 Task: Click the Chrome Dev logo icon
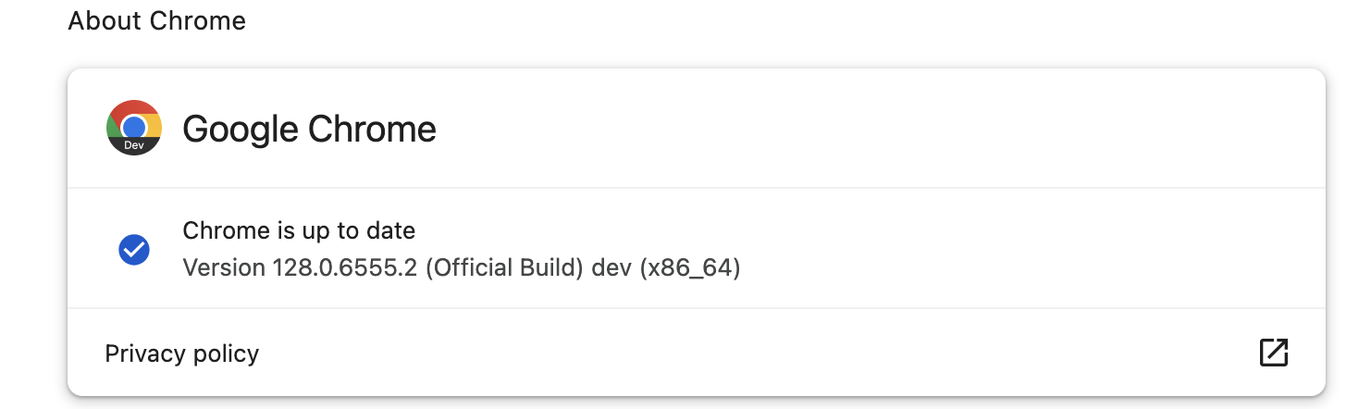pyautogui.click(x=134, y=128)
